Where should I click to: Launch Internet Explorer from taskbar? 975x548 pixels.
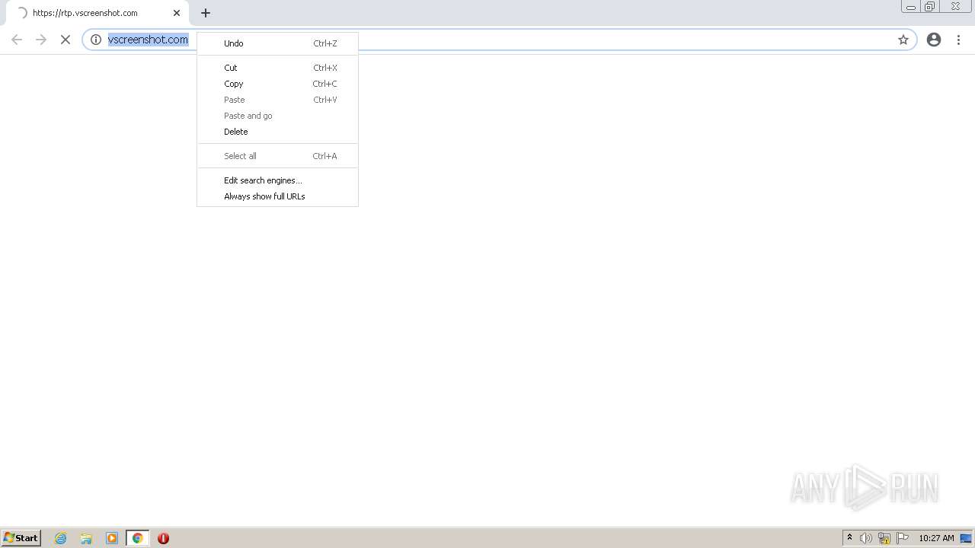coord(61,538)
